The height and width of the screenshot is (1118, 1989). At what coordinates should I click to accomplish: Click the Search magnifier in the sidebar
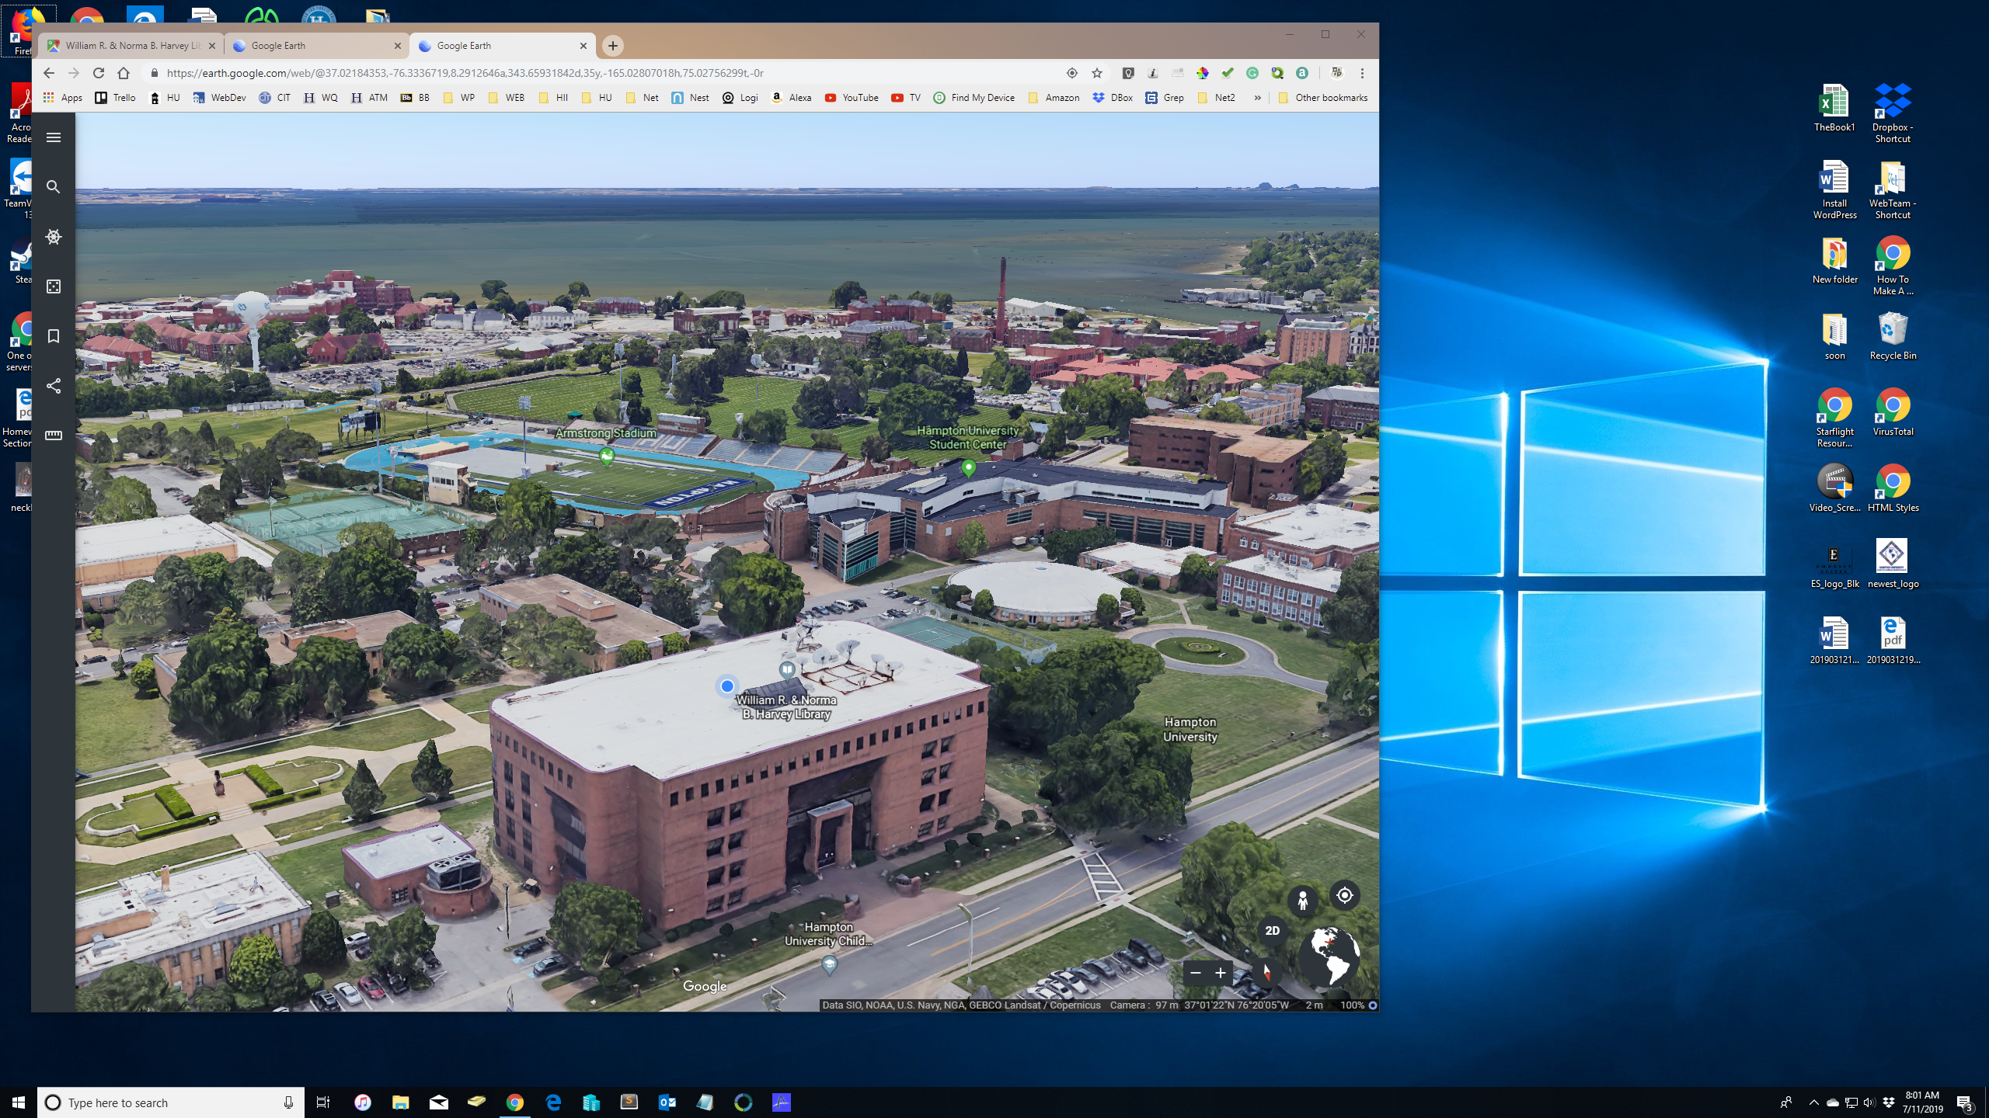54,187
